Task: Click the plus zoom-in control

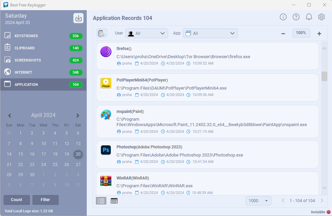Action: (319, 33)
